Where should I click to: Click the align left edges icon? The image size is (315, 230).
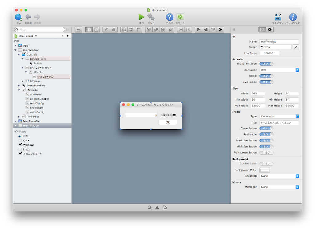pyautogui.click(x=198, y=29)
